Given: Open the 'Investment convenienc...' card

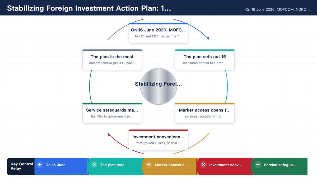Looking at the screenshot, I should pyautogui.click(x=158, y=140).
